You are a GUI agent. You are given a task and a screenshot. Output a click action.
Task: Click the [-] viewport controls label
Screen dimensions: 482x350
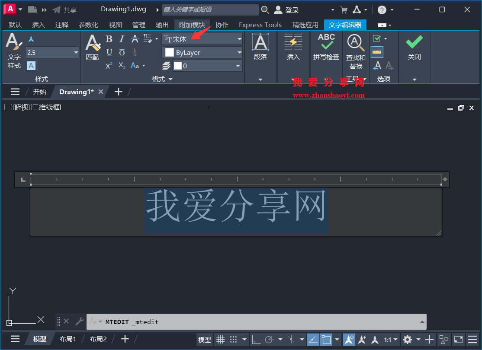(x=8, y=107)
